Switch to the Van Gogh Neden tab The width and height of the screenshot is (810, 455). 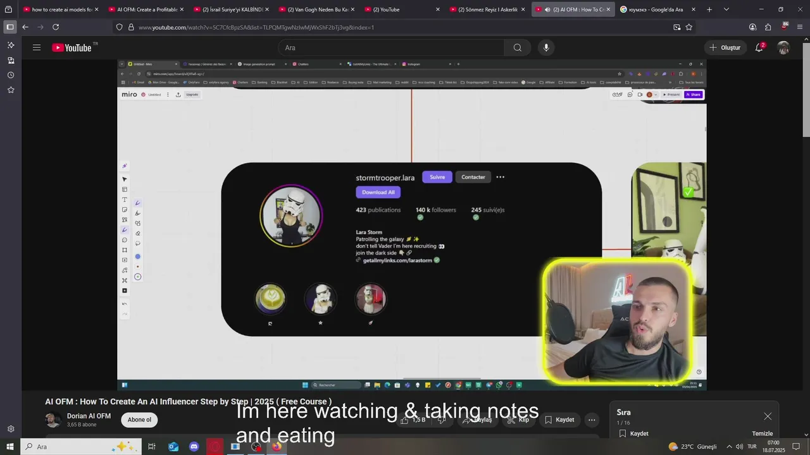click(x=316, y=9)
